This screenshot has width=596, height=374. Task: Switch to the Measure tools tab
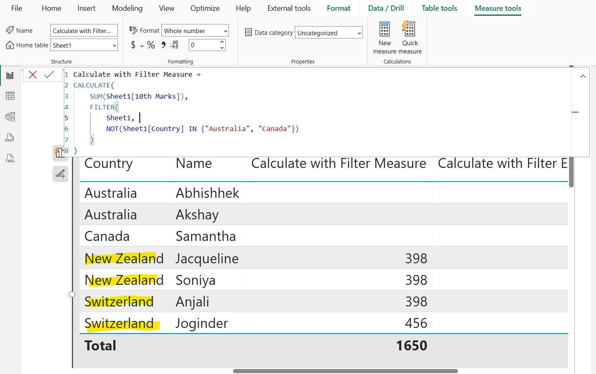tap(497, 8)
